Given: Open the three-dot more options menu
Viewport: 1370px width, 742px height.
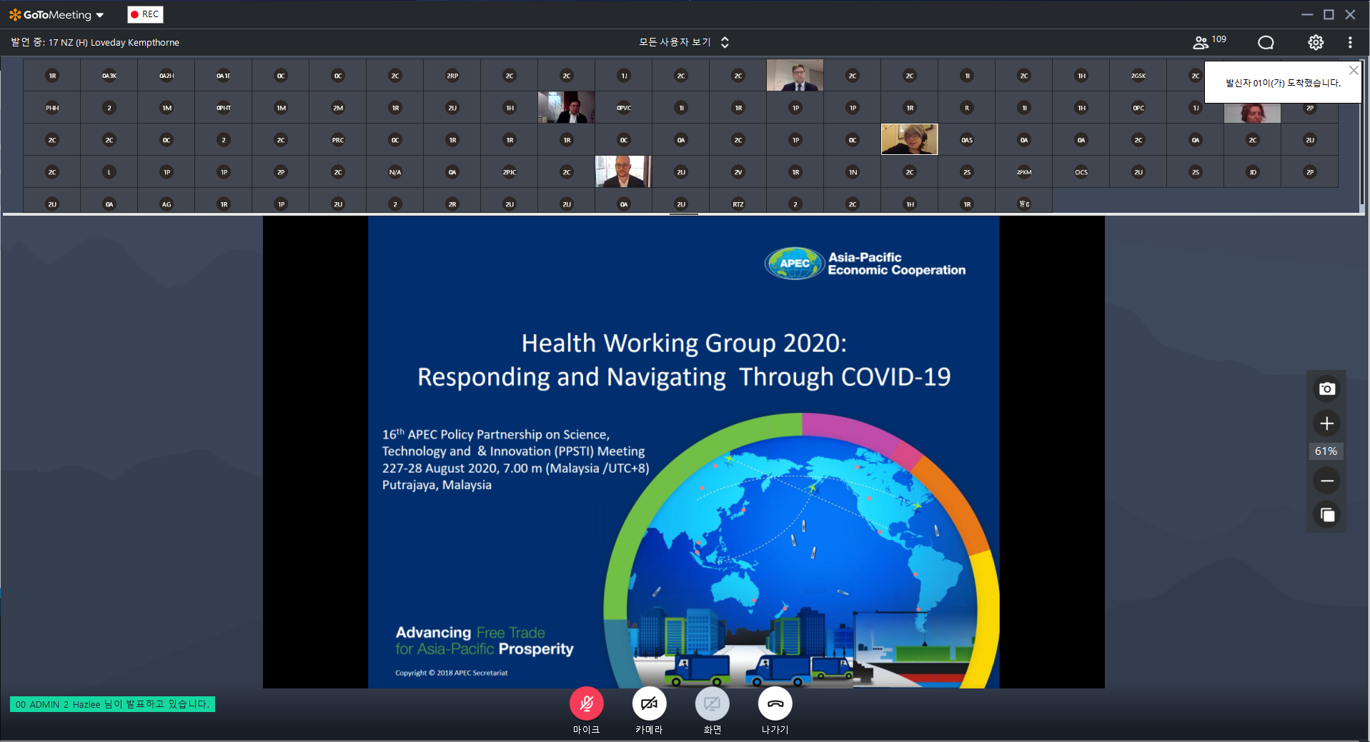Looking at the screenshot, I should click(1349, 43).
